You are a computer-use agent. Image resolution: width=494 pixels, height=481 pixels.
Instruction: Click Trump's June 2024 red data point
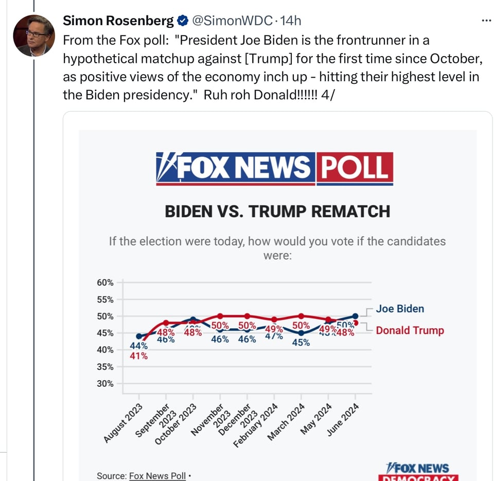point(356,323)
